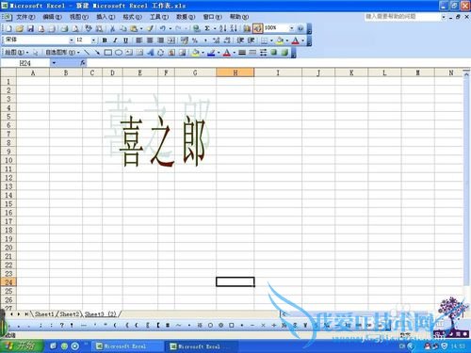Toggle center alignment

click(150, 40)
